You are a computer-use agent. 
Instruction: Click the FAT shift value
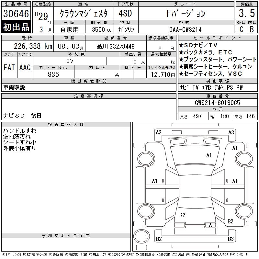tap(9, 68)
